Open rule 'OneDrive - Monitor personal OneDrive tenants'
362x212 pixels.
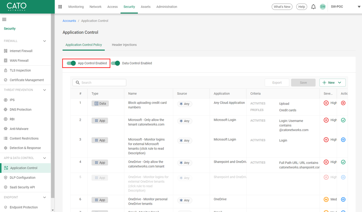tap(148, 201)
